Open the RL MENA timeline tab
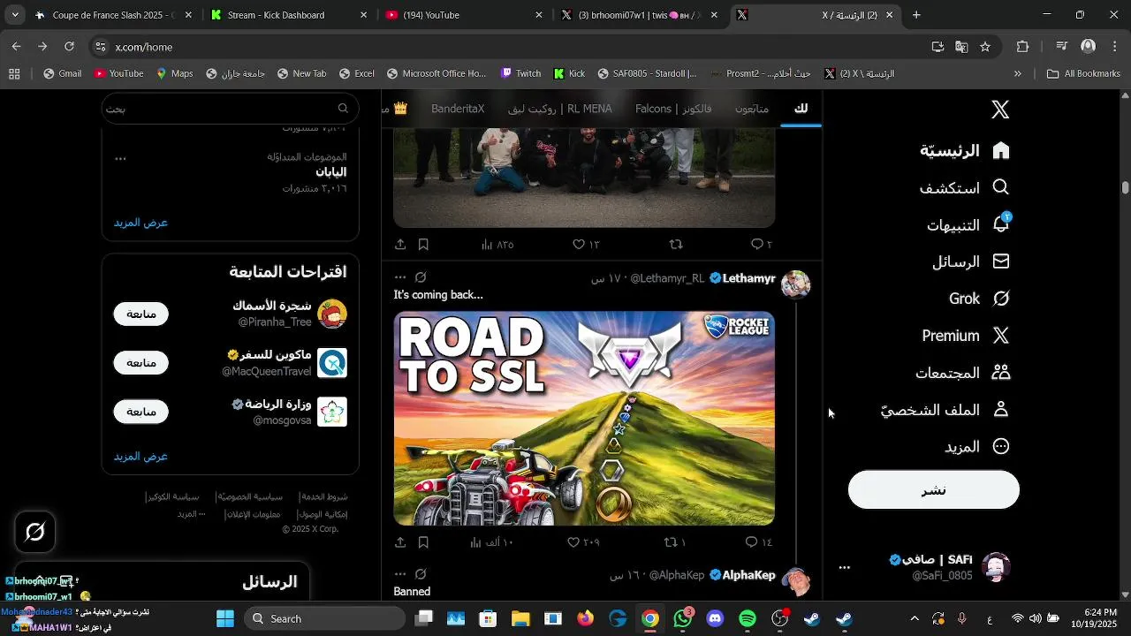The width and height of the screenshot is (1131, 636). pos(560,109)
